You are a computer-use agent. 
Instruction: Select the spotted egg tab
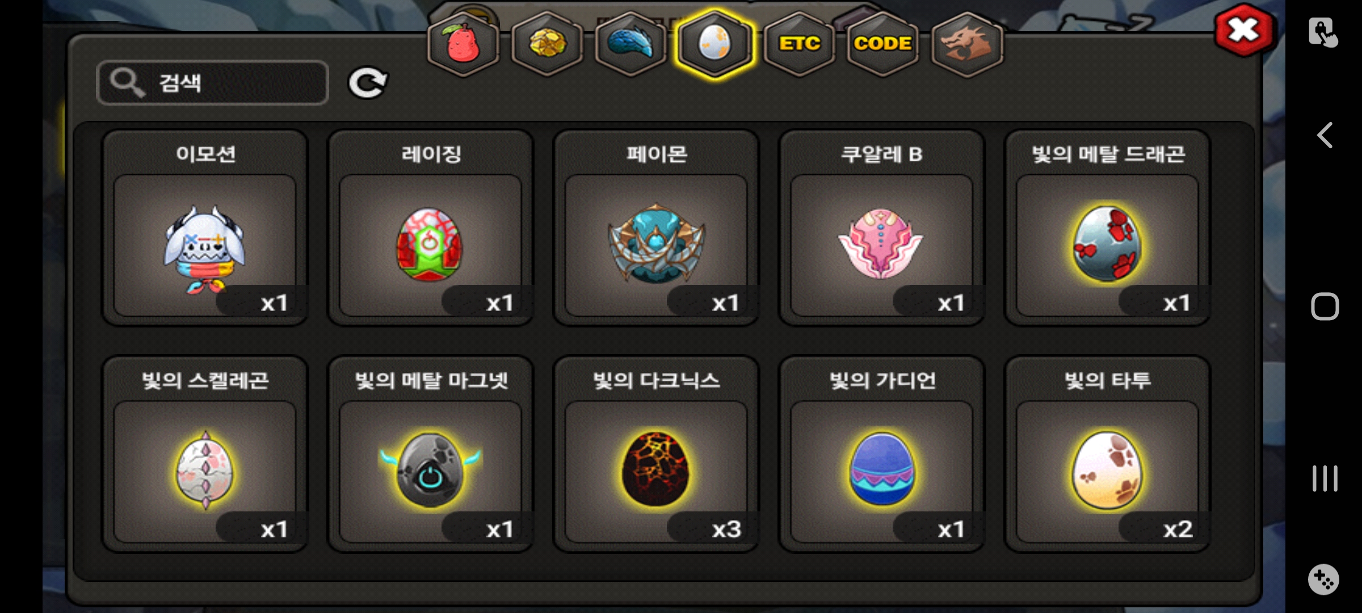(x=714, y=44)
